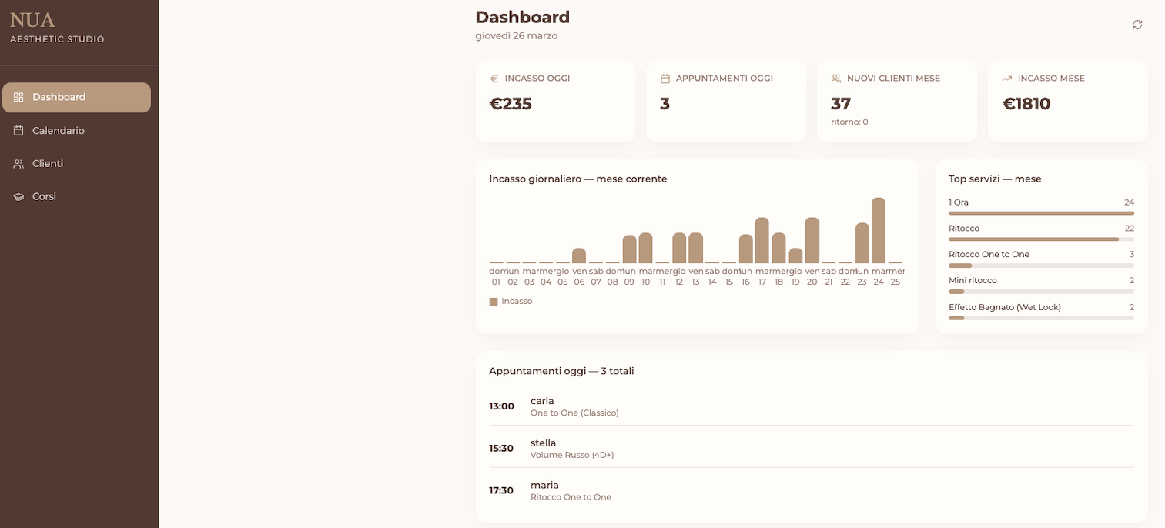Screen dimensions: 1165x528
Task: Click the calendar icon beside Calendario
Action: (18, 130)
